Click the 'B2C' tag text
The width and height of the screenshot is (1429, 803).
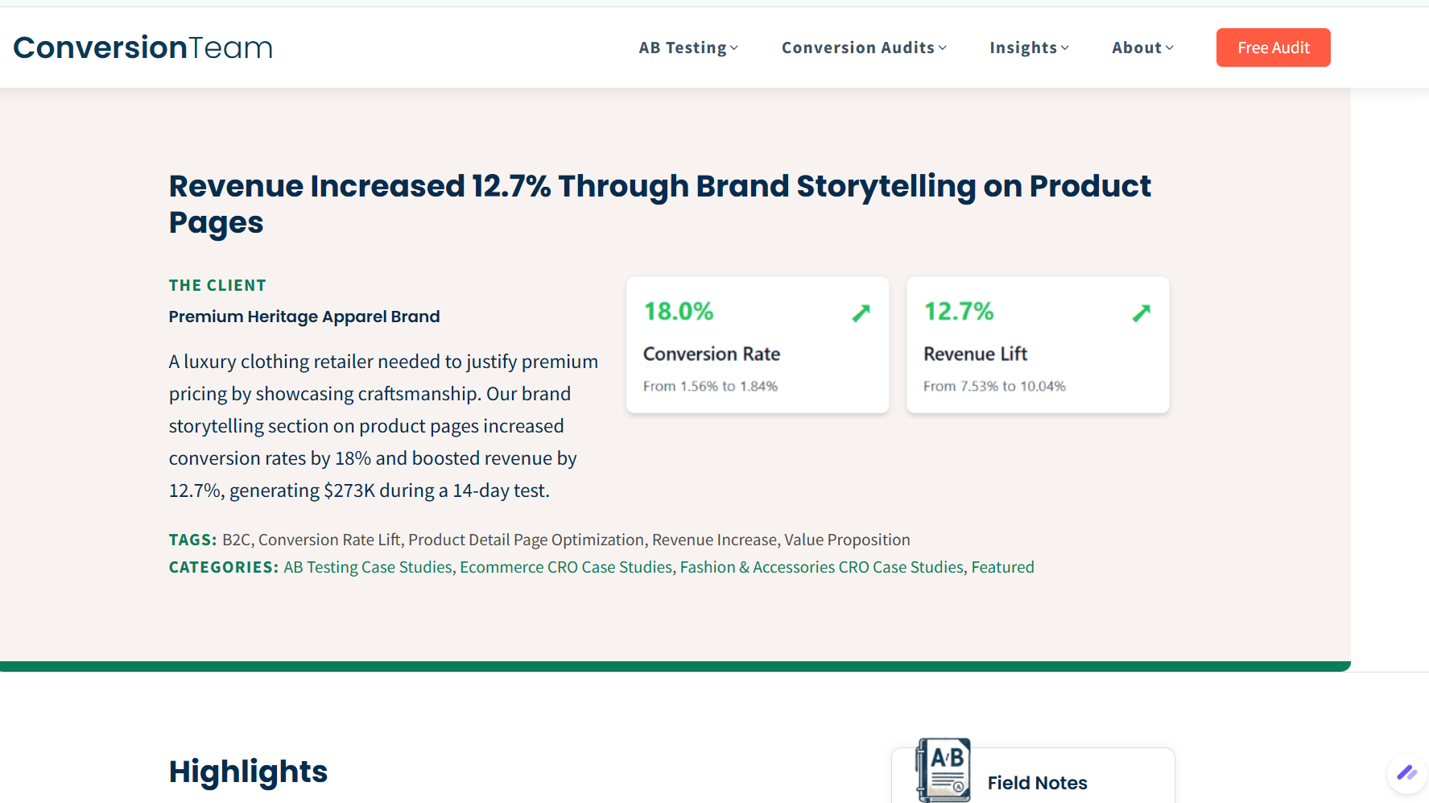(237, 540)
